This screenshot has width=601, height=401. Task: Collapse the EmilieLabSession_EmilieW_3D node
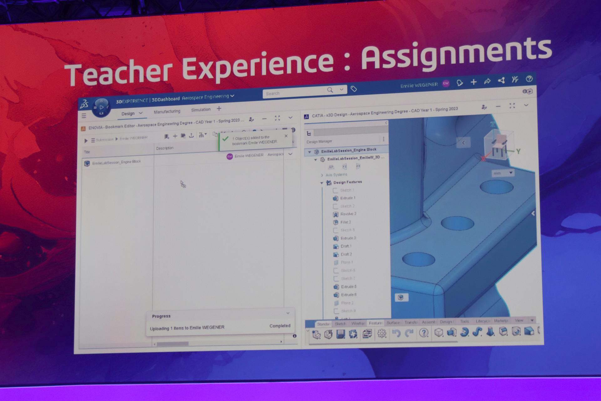(x=316, y=160)
